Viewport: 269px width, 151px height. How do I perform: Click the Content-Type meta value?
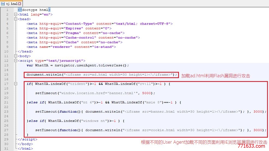79,24
